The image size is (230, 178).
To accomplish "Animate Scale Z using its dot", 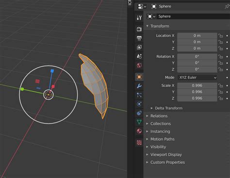I will pos(227,98).
